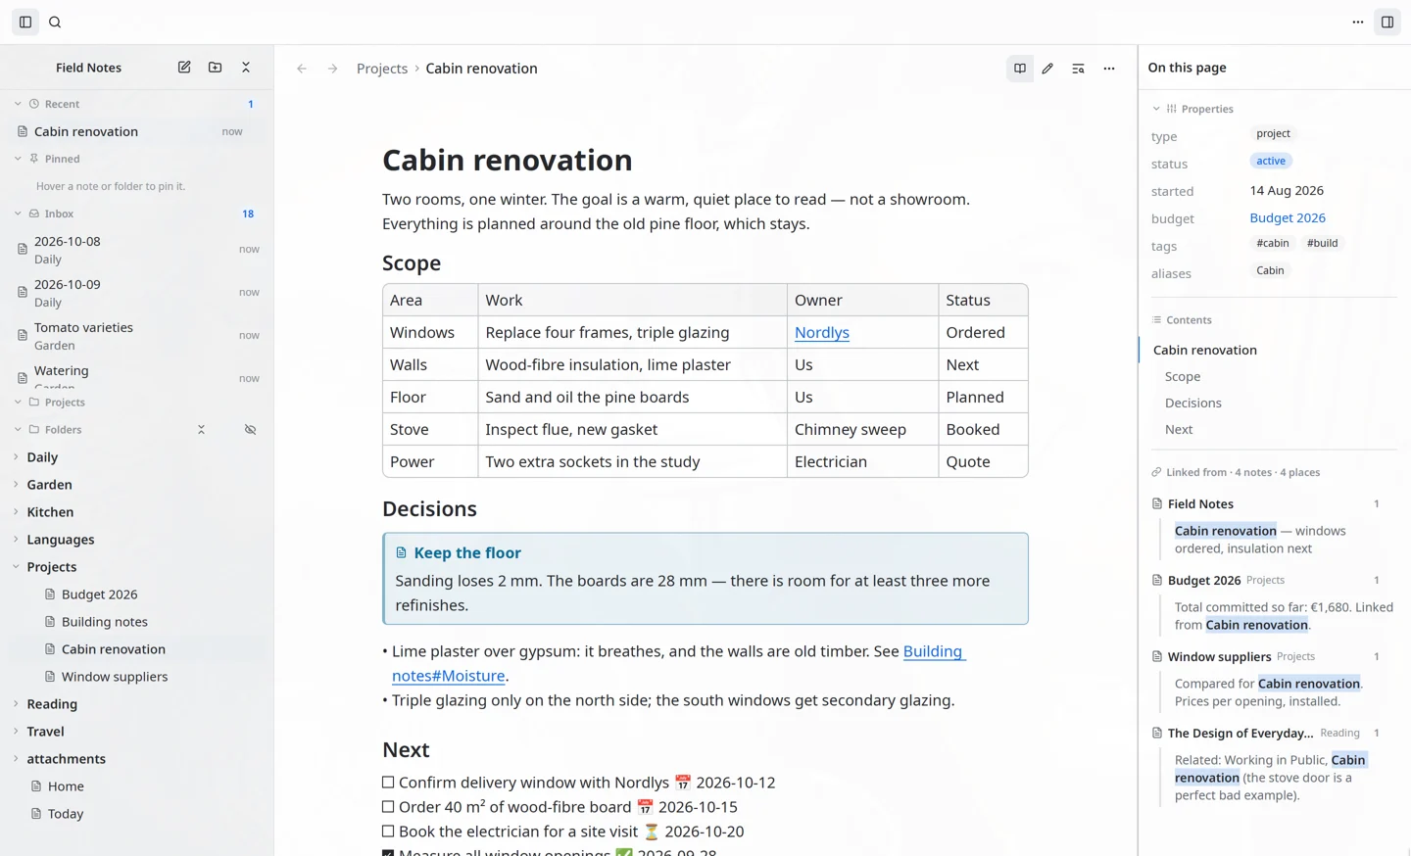The image size is (1411, 856).
Task: Expand the Reading folder
Action: tap(16, 704)
